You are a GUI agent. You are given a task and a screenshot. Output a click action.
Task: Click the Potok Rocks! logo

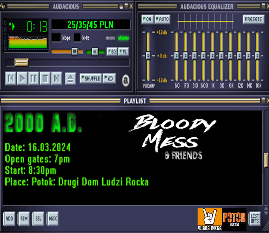[234, 219]
